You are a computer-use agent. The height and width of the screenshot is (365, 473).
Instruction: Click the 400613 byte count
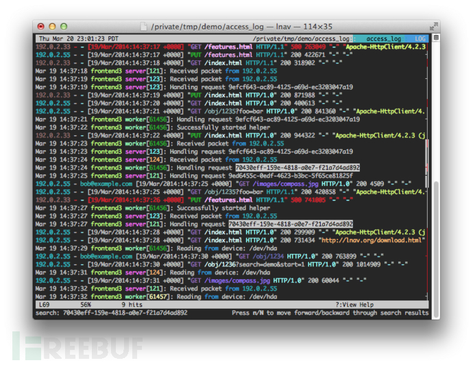(304, 103)
